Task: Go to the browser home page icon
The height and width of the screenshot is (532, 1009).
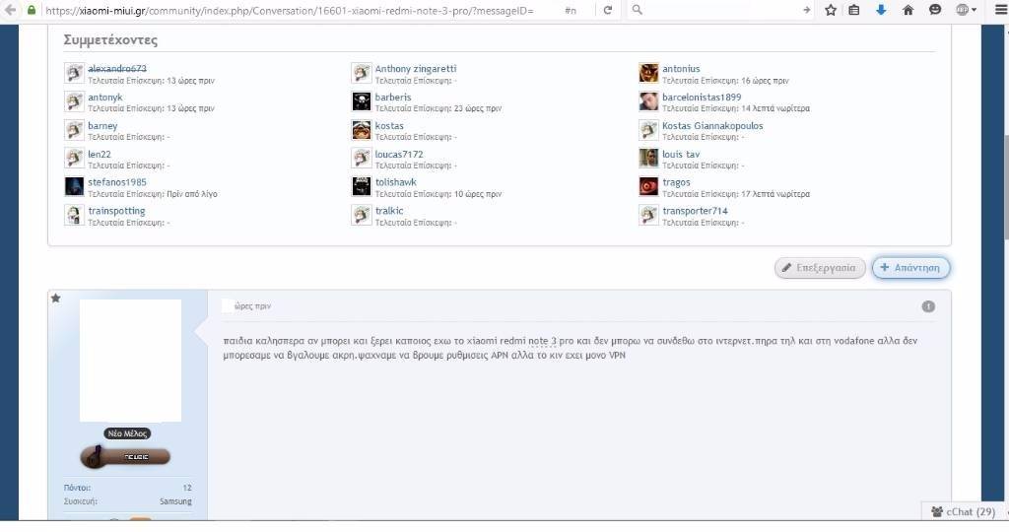Action: coord(908,10)
